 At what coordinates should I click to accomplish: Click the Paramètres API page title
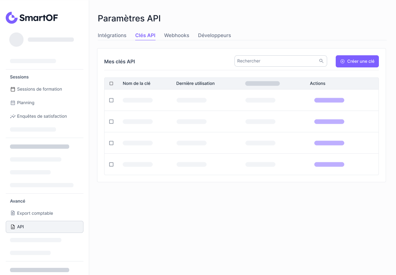click(x=129, y=19)
